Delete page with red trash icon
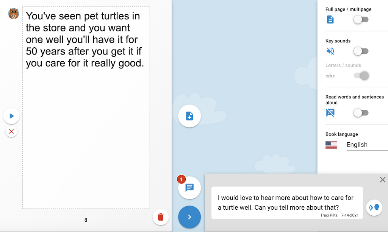 pyautogui.click(x=161, y=217)
